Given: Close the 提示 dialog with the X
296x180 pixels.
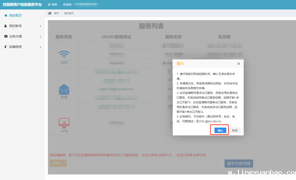Looking at the screenshot, I should coord(238,64).
